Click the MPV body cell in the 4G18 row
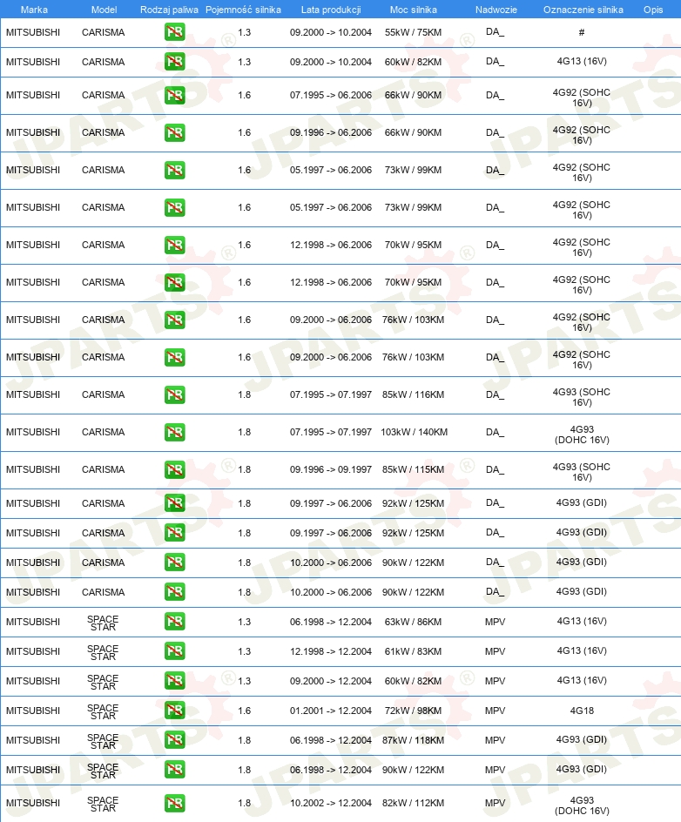This screenshot has width=681, height=822. click(495, 711)
